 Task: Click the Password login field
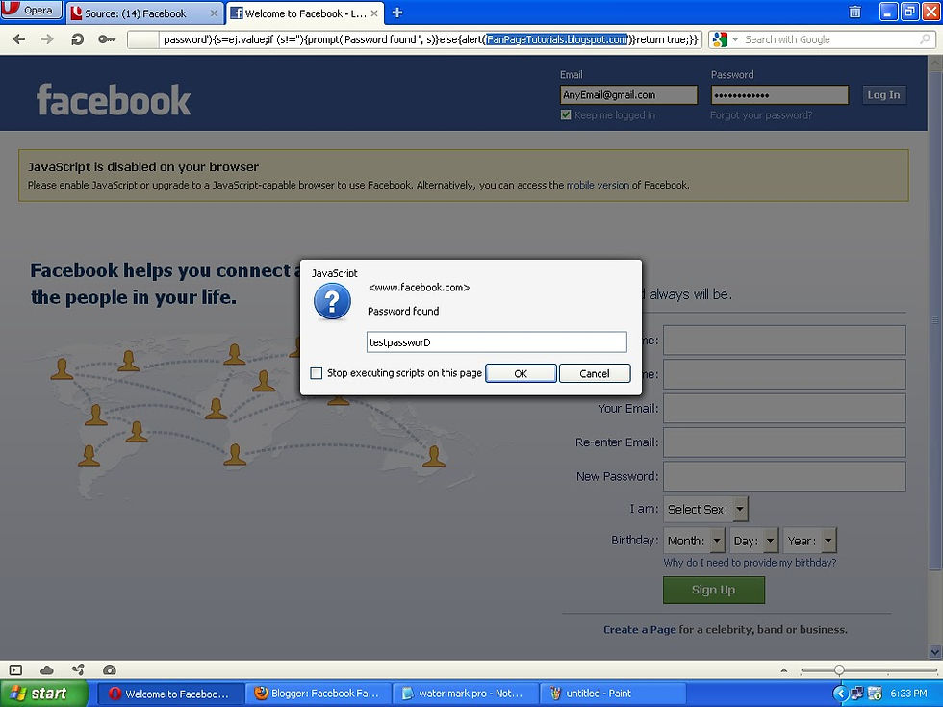tap(779, 95)
